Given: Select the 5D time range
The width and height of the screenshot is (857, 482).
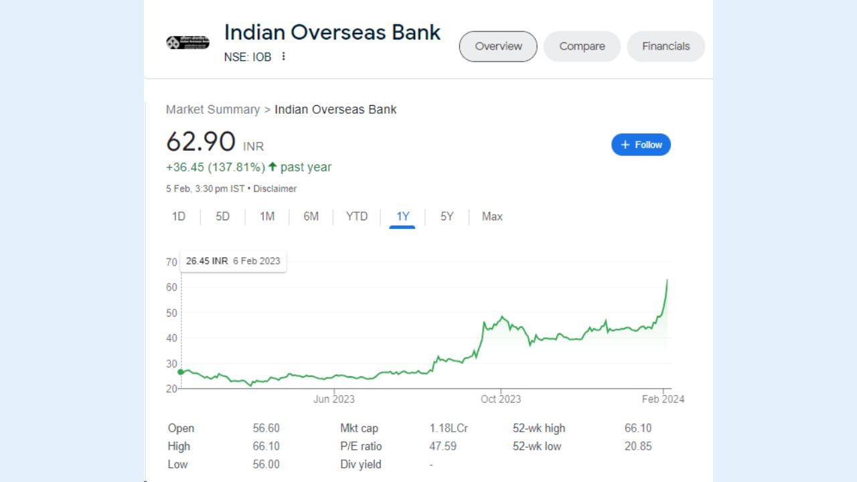Looking at the screenshot, I should click(223, 216).
